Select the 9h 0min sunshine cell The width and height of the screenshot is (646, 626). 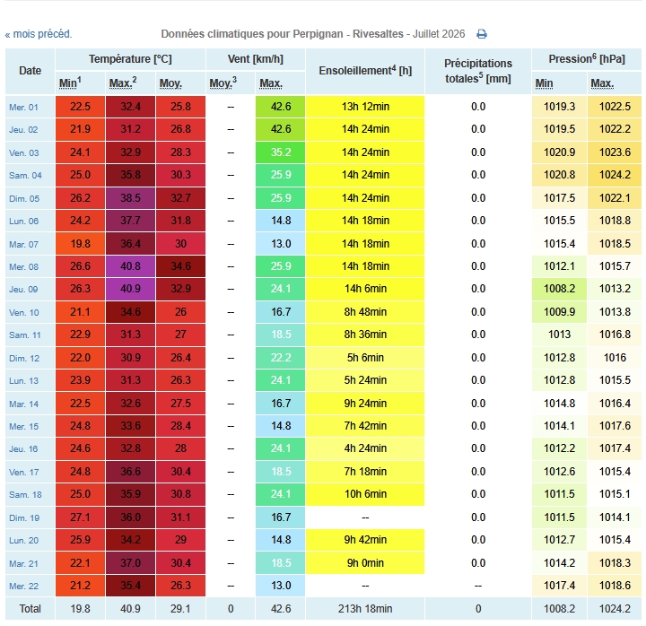point(365,563)
